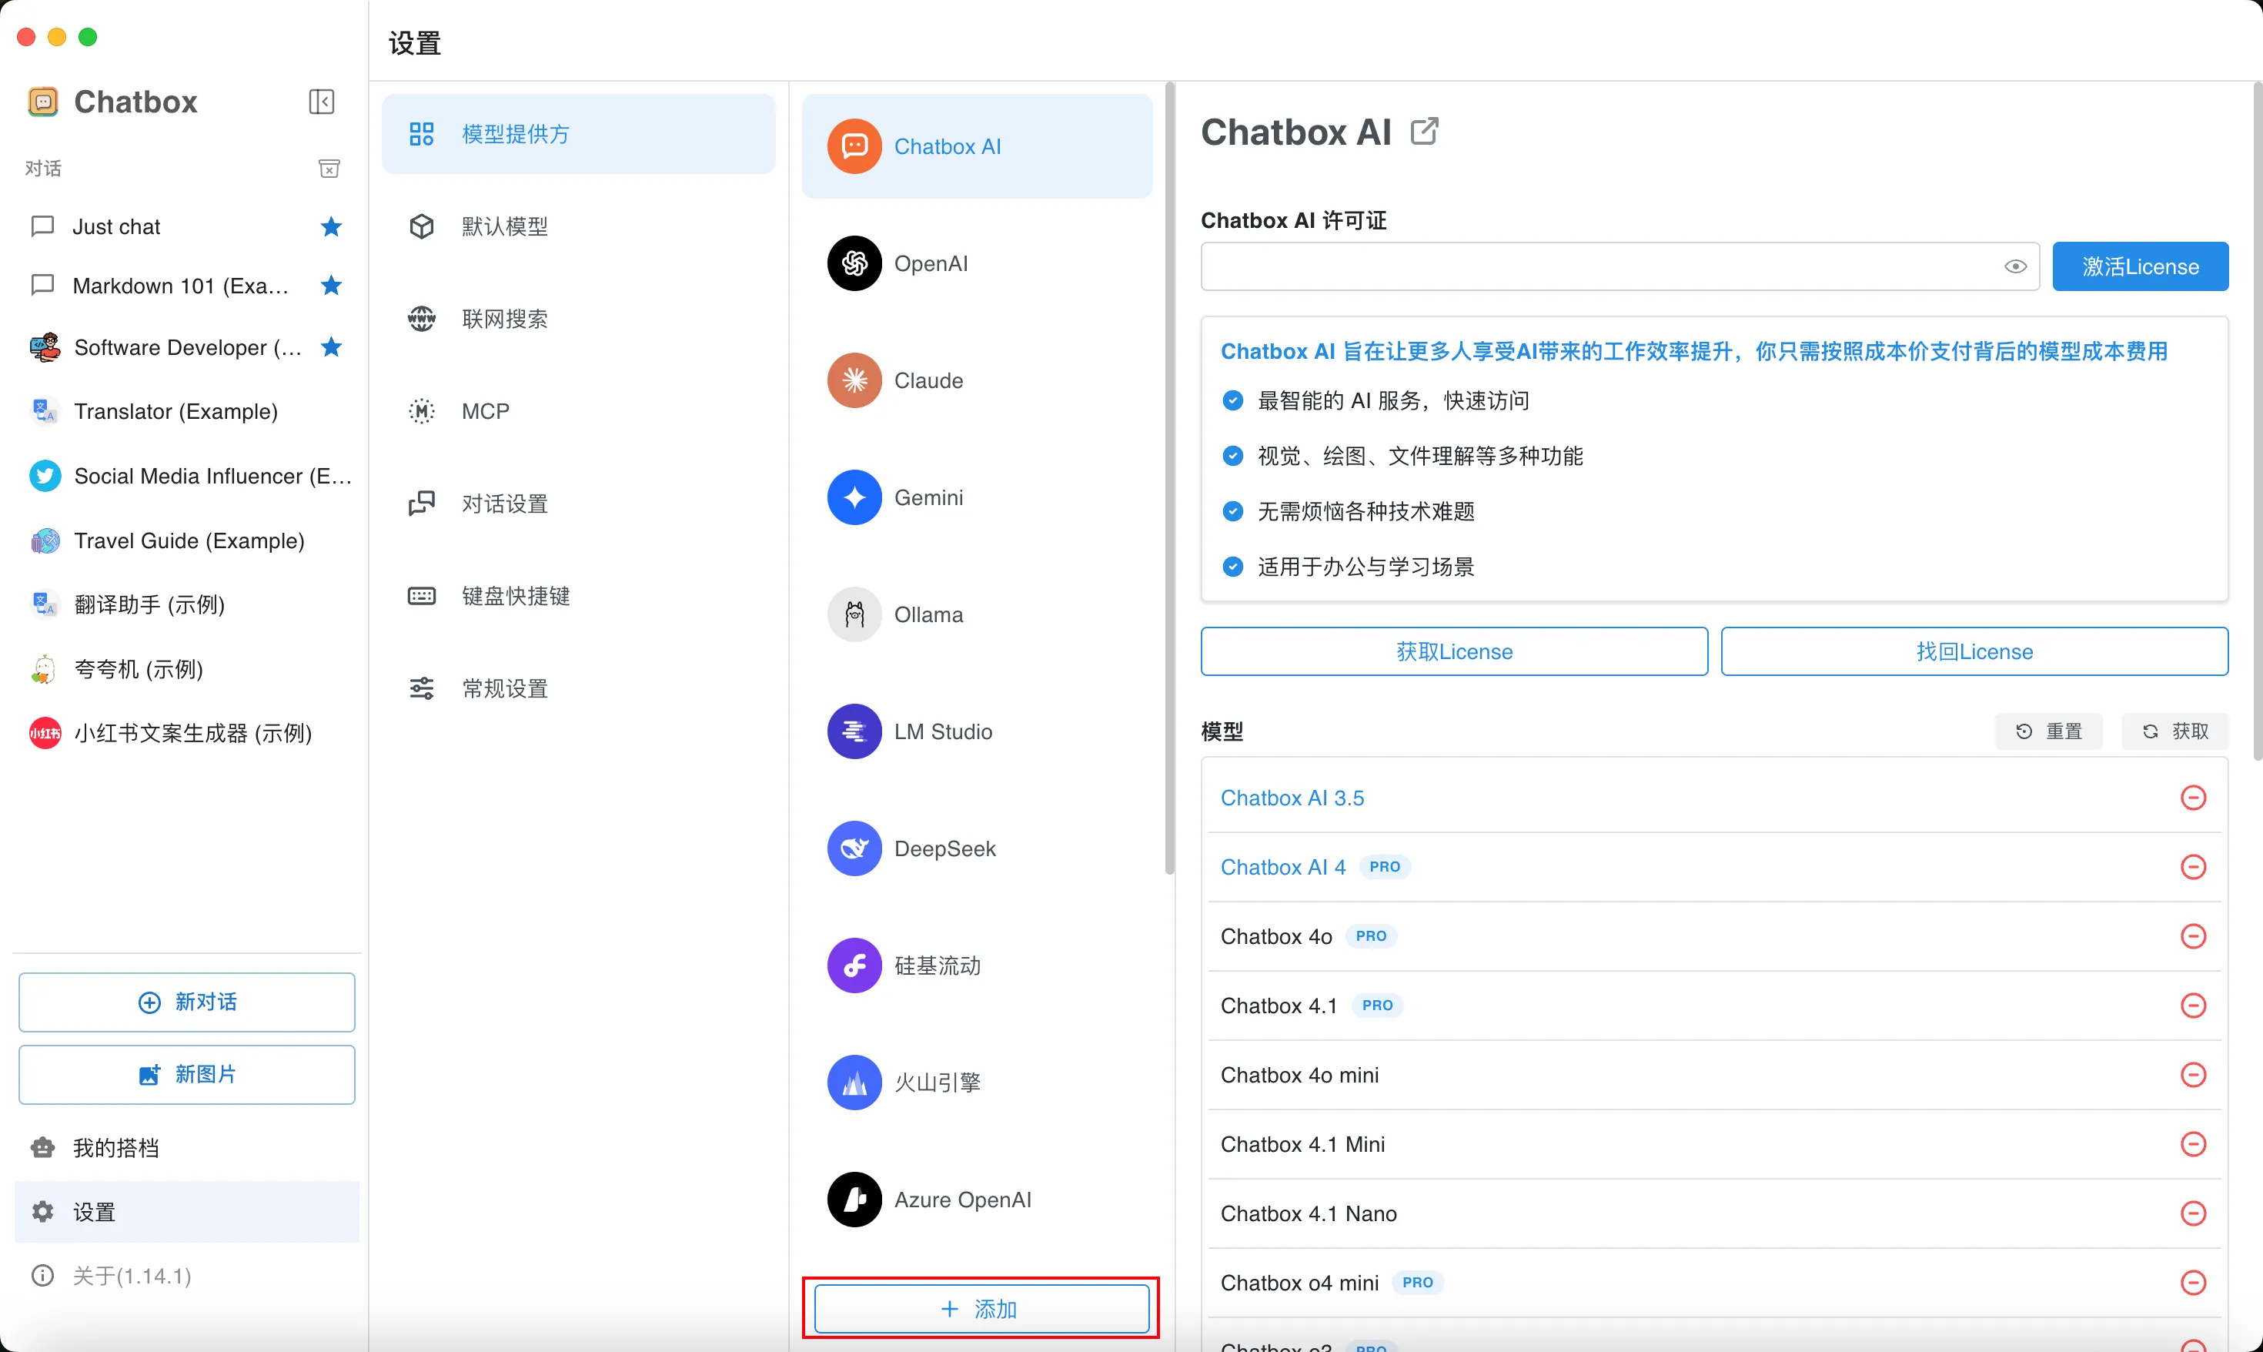Unstar the Markdown 101 conversation
This screenshot has width=2263, height=1352.
(330, 286)
